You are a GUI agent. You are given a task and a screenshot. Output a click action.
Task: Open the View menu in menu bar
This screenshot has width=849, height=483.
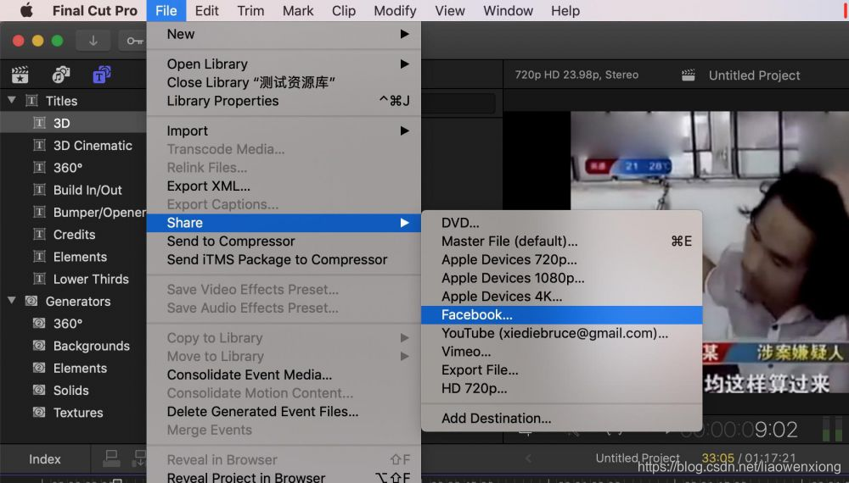click(450, 11)
